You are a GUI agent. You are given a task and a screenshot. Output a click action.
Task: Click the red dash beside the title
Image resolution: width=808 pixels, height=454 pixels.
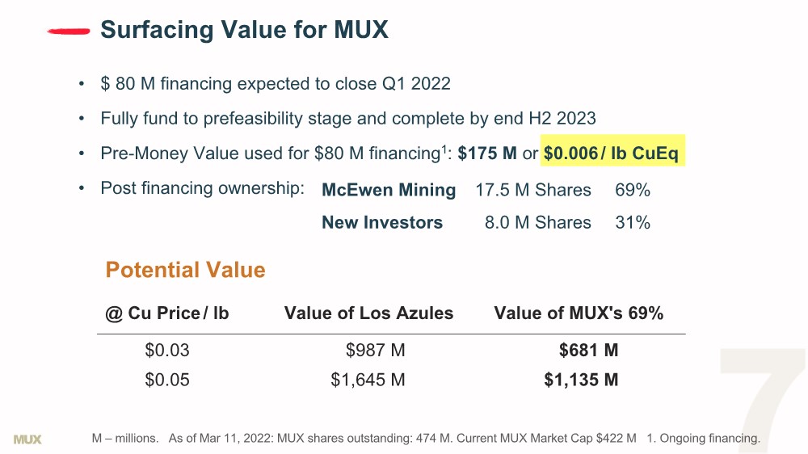coord(69,32)
